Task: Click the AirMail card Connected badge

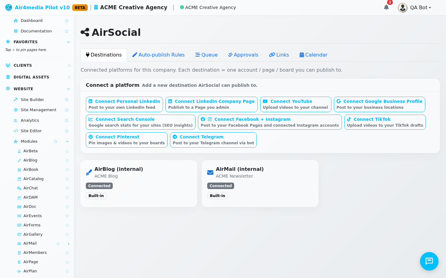Action: tap(221, 186)
